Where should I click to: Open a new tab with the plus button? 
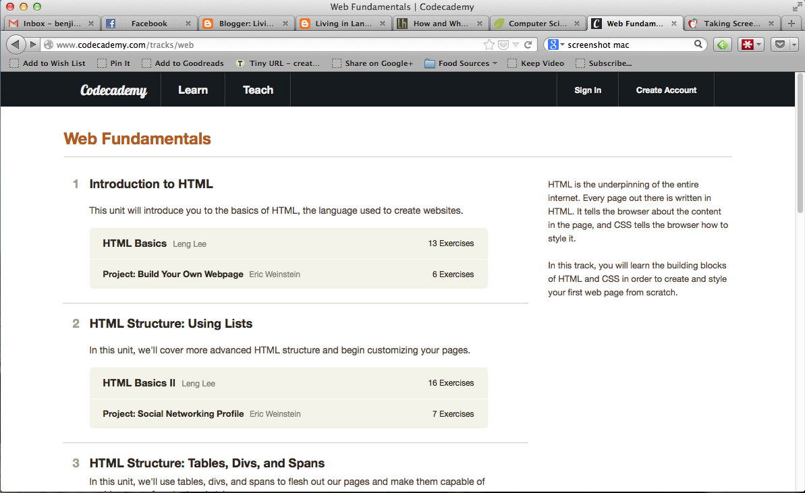click(x=791, y=22)
